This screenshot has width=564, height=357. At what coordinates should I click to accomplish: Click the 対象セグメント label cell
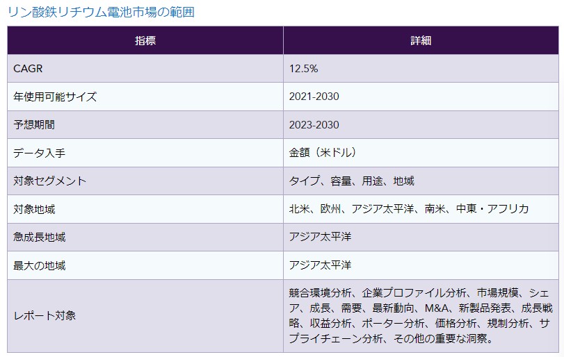(x=50, y=181)
